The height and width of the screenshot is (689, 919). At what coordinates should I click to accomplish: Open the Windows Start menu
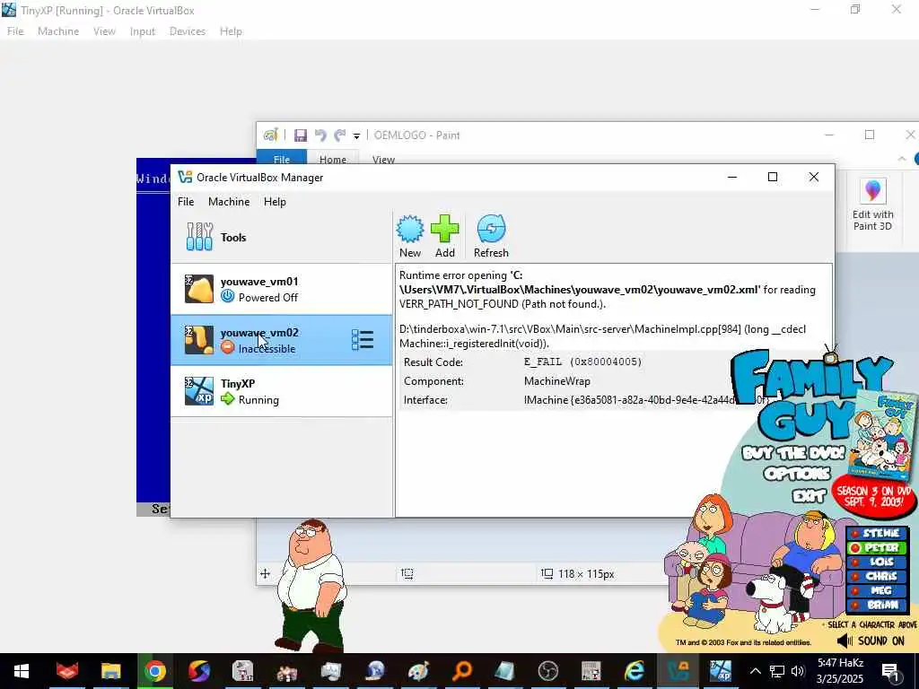tap(22, 671)
